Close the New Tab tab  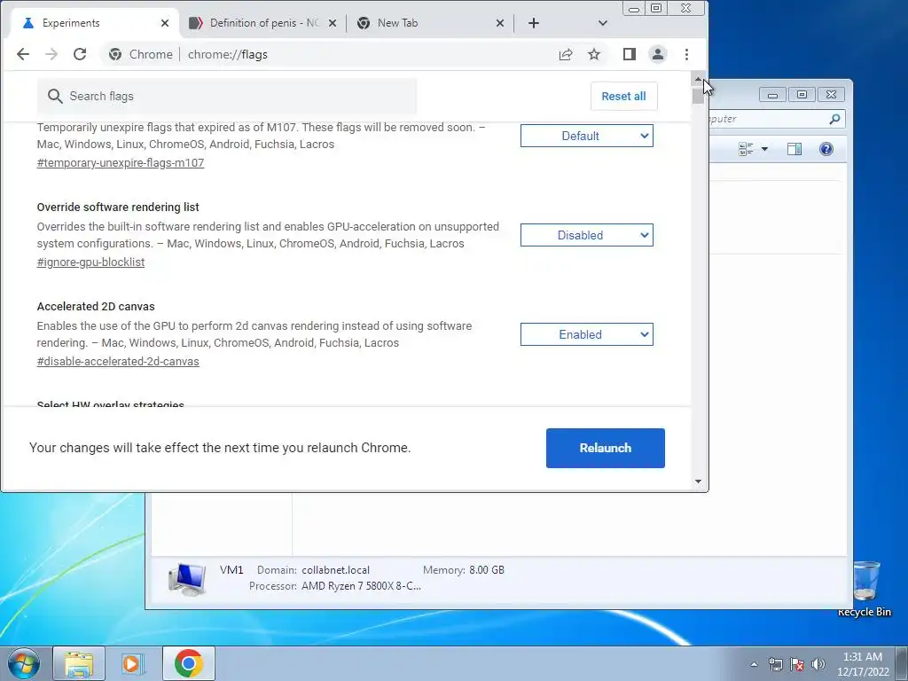click(x=500, y=23)
